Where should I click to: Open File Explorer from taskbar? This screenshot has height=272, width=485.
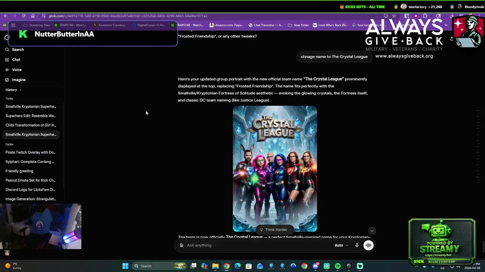pos(215,266)
